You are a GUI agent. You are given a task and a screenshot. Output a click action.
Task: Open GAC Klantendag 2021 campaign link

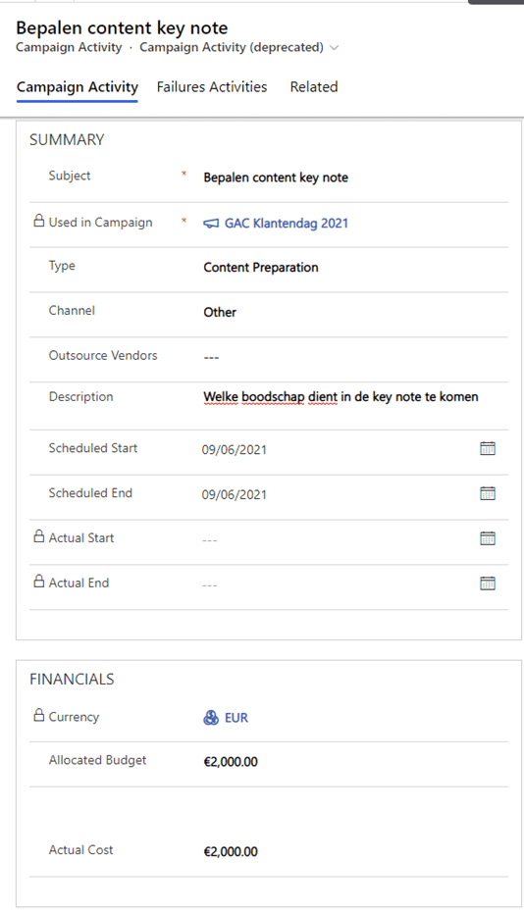click(287, 224)
